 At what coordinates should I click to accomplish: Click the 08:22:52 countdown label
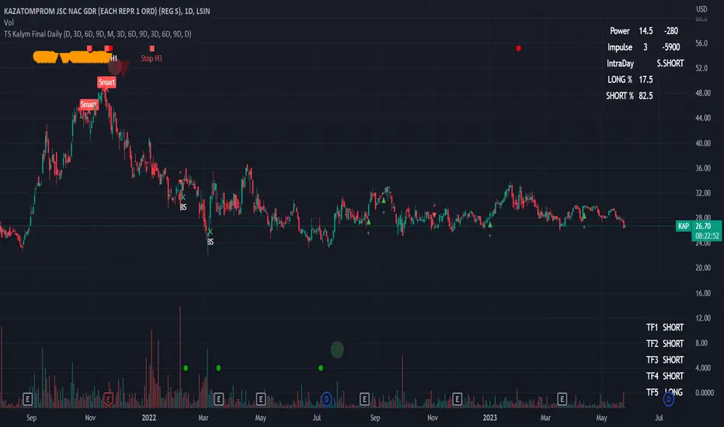pos(708,236)
